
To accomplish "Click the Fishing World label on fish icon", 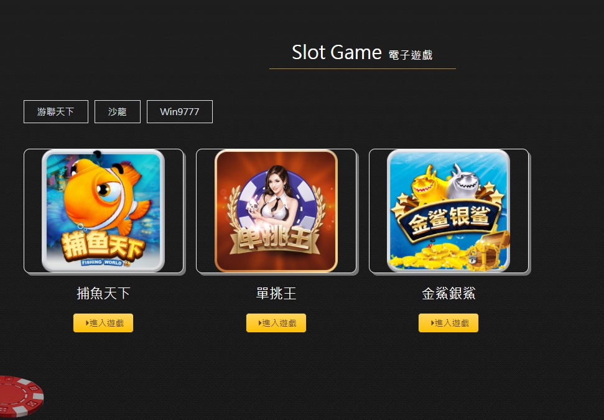I will tap(102, 263).
